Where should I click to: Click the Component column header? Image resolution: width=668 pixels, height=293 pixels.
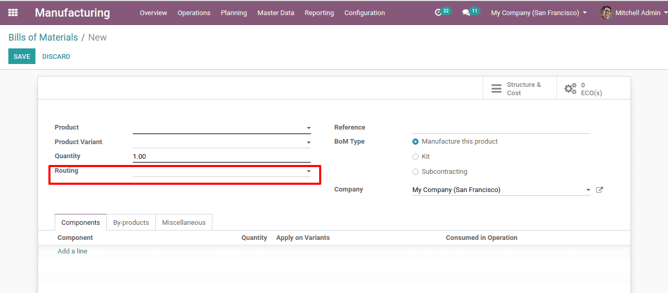click(75, 238)
